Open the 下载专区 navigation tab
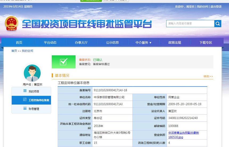Viewport: 229px width, 147px height. tap(206, 43)
